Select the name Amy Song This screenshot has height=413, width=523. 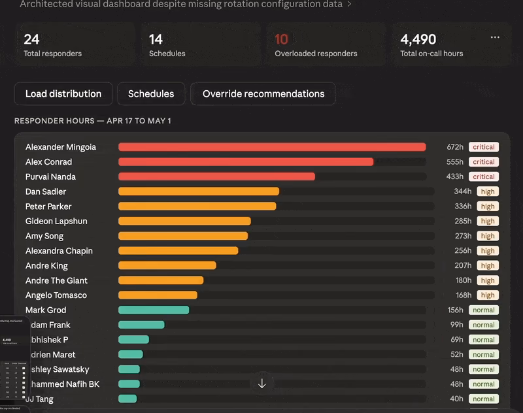tap(44, 236)
